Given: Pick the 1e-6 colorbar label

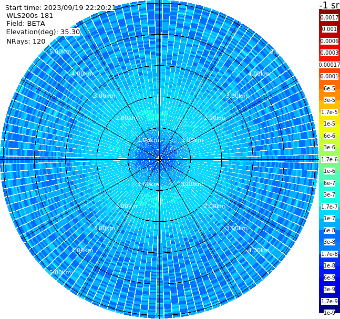Looking at the screenshot, I should pos(329,171).
